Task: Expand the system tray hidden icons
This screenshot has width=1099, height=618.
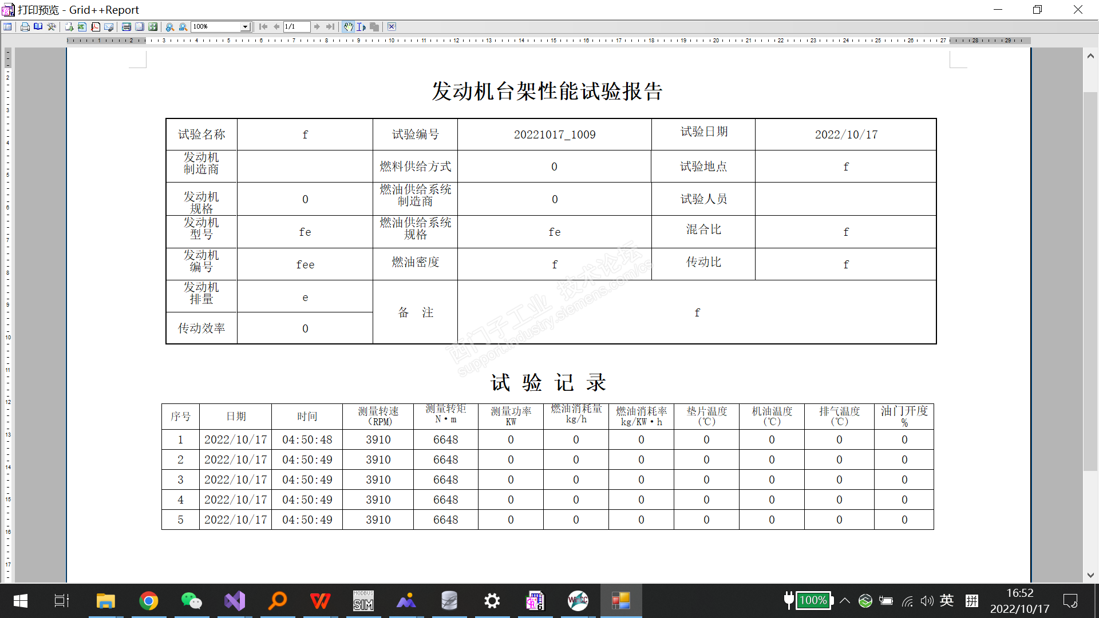Action: [845, 600]
